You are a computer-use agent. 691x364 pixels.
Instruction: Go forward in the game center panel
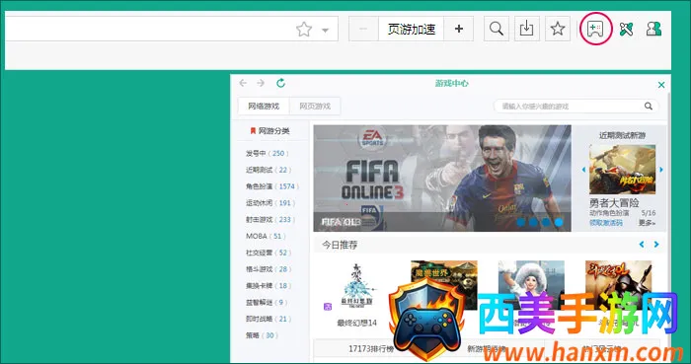261,83
